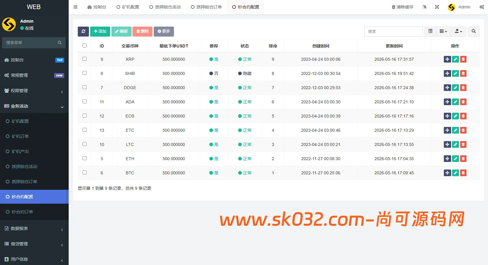The width and height of the screenshot is (488, 265).
Task: Open 秒合约订单 in the sidebar
Action: pos(34,212)
